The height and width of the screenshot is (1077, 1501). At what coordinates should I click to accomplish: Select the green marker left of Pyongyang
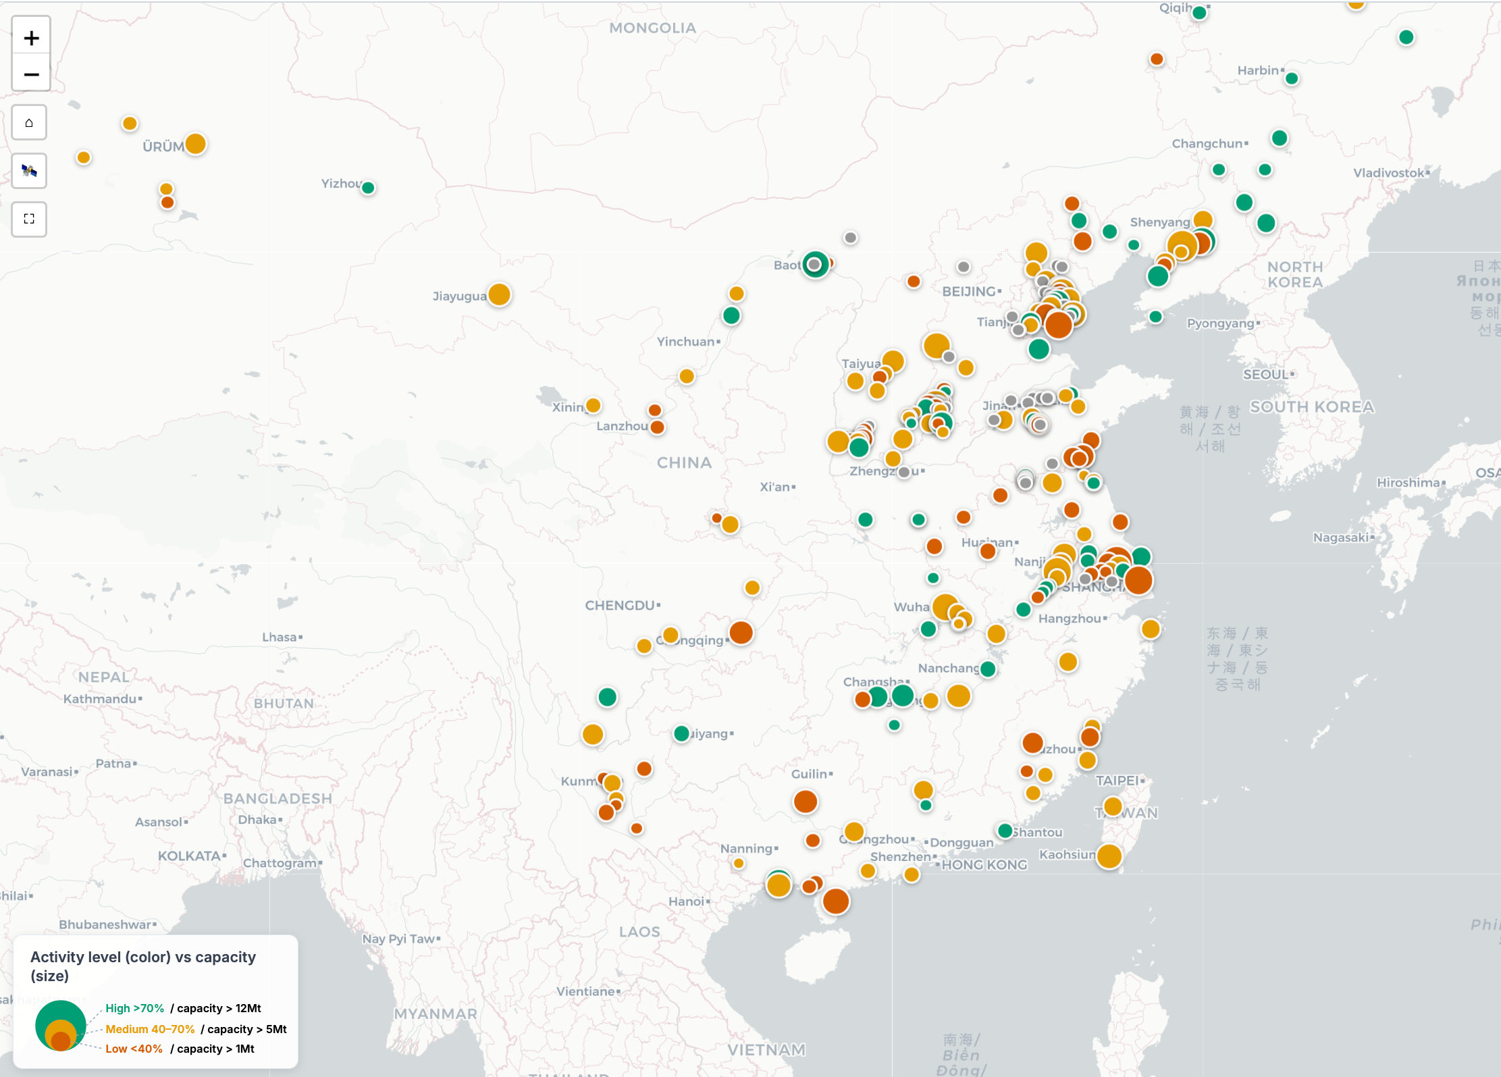pyautogui.click(x=1156, y=317)
